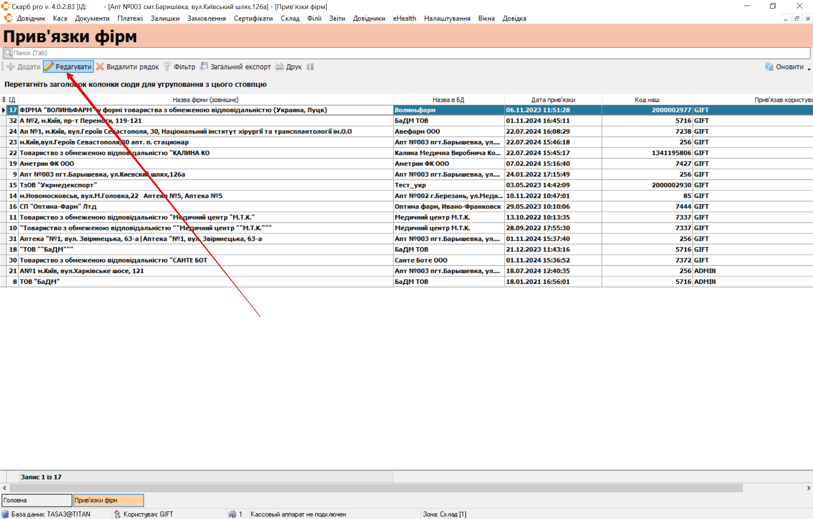This screenshot has height=519, width=813.
Task: Click the Загальний експорт save icon
Action: click(x=204, y=67)
